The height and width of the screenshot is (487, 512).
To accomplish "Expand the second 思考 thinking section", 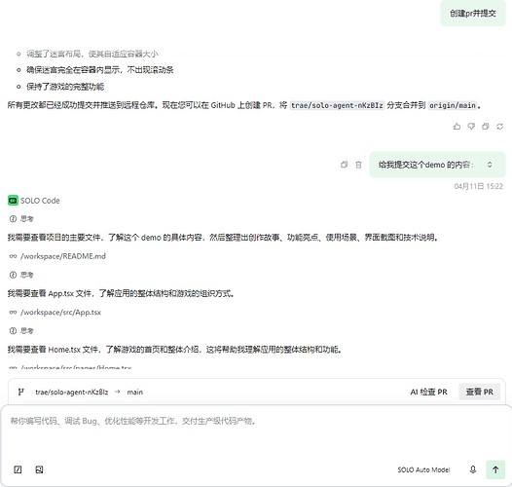I will click(21, 275).
